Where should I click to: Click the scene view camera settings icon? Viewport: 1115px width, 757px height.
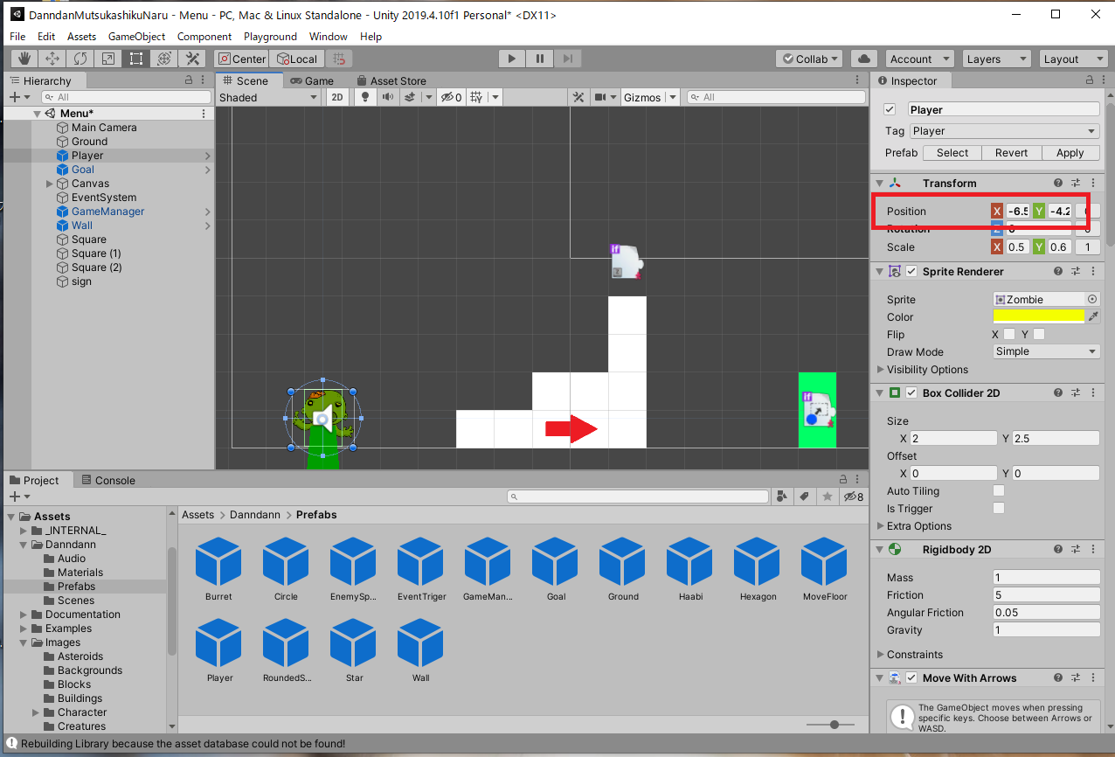[600, 97]
